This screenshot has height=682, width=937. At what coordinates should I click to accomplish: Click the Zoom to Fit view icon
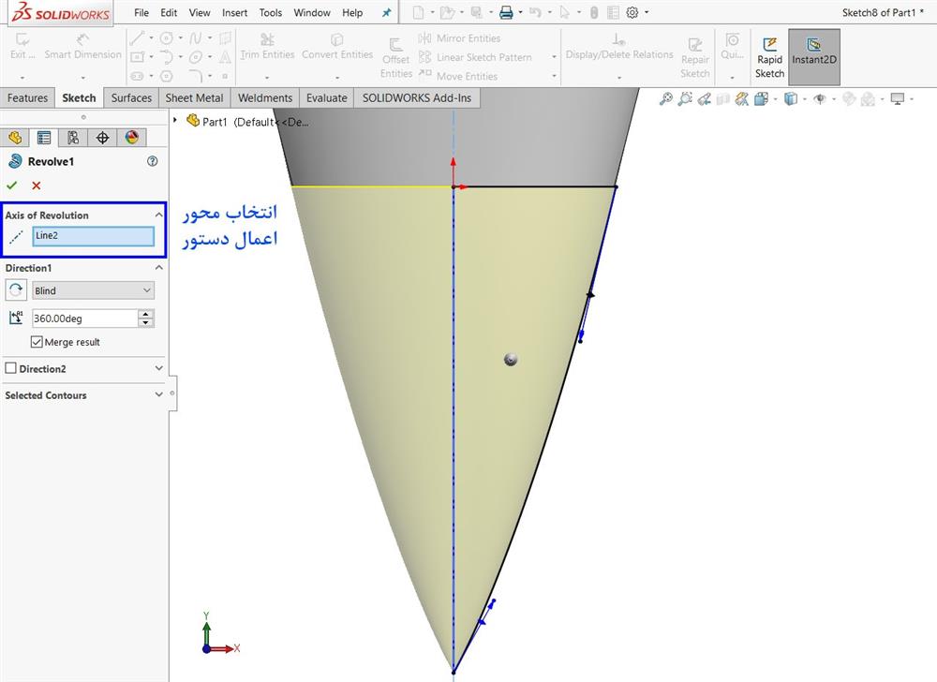point(666,98)
